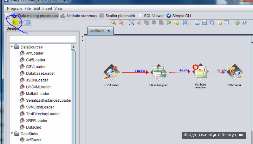Undo the last action
Viewport: 253px width, 144px height.
pos(169,22)
